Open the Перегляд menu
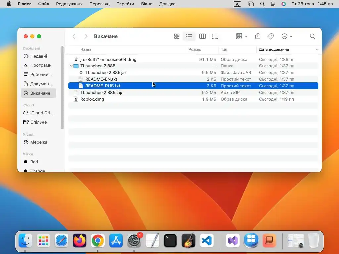 coord(99,4)
